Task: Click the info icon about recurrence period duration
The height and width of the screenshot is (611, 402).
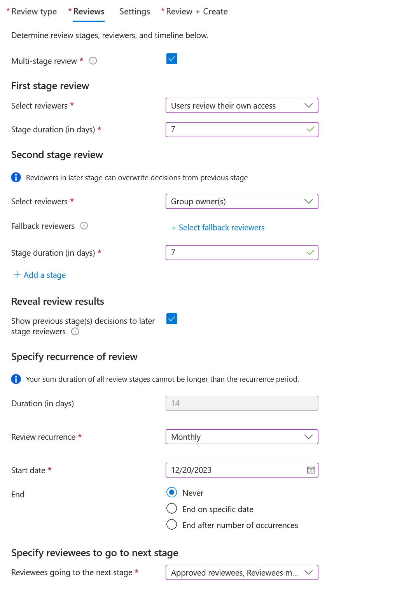Action: click(x=16, y=379)
